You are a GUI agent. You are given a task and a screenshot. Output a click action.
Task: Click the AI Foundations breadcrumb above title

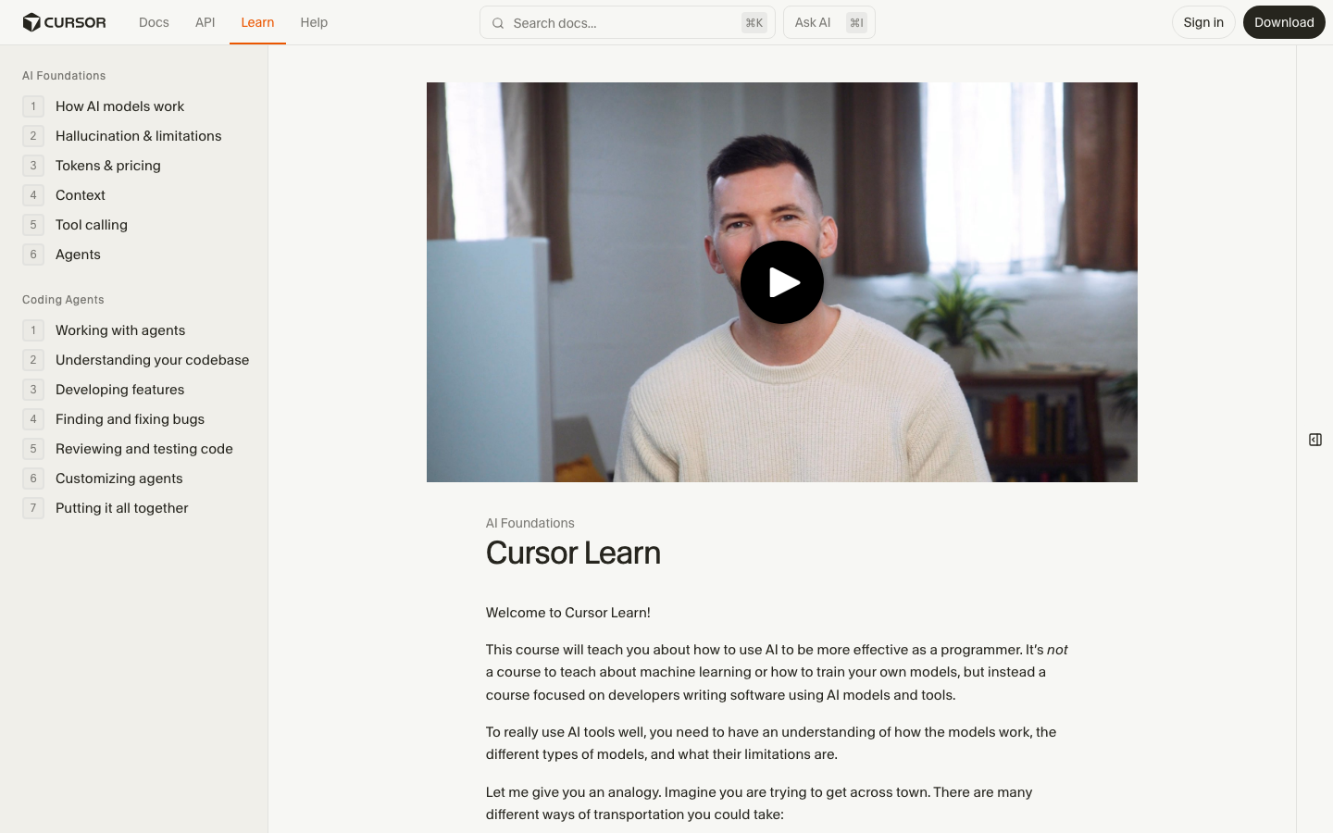click(530, 523)
